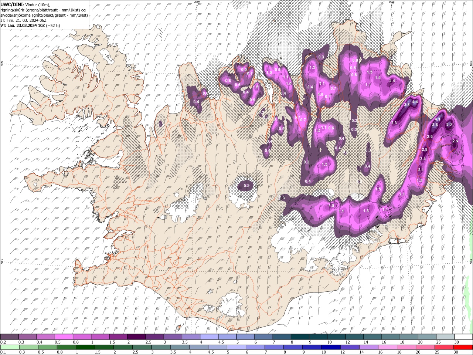Click the 3.8 precipitation label on the map
The height and width of the screenshot is (355, 473).
(x=407, y=105)
